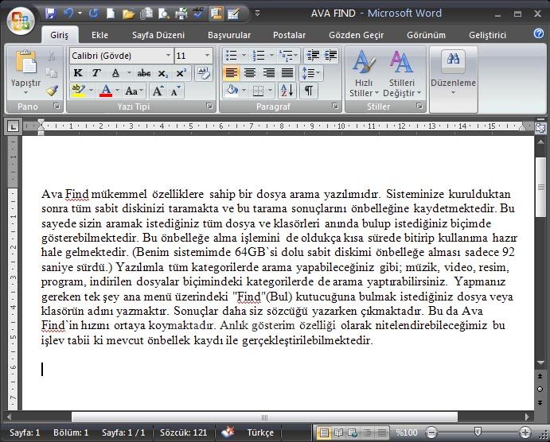This screenshot has width=550, height=442.
Task: Apply red font color
Action: pyautogui.click(x=106, y=91)
